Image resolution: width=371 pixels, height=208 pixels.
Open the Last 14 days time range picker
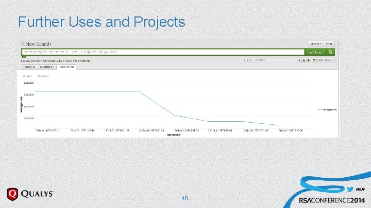pos(316,52)
